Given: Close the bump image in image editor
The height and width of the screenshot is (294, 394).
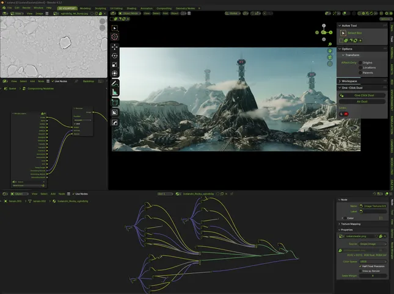Looking at the screenshot, I should (x=105, y=13).
